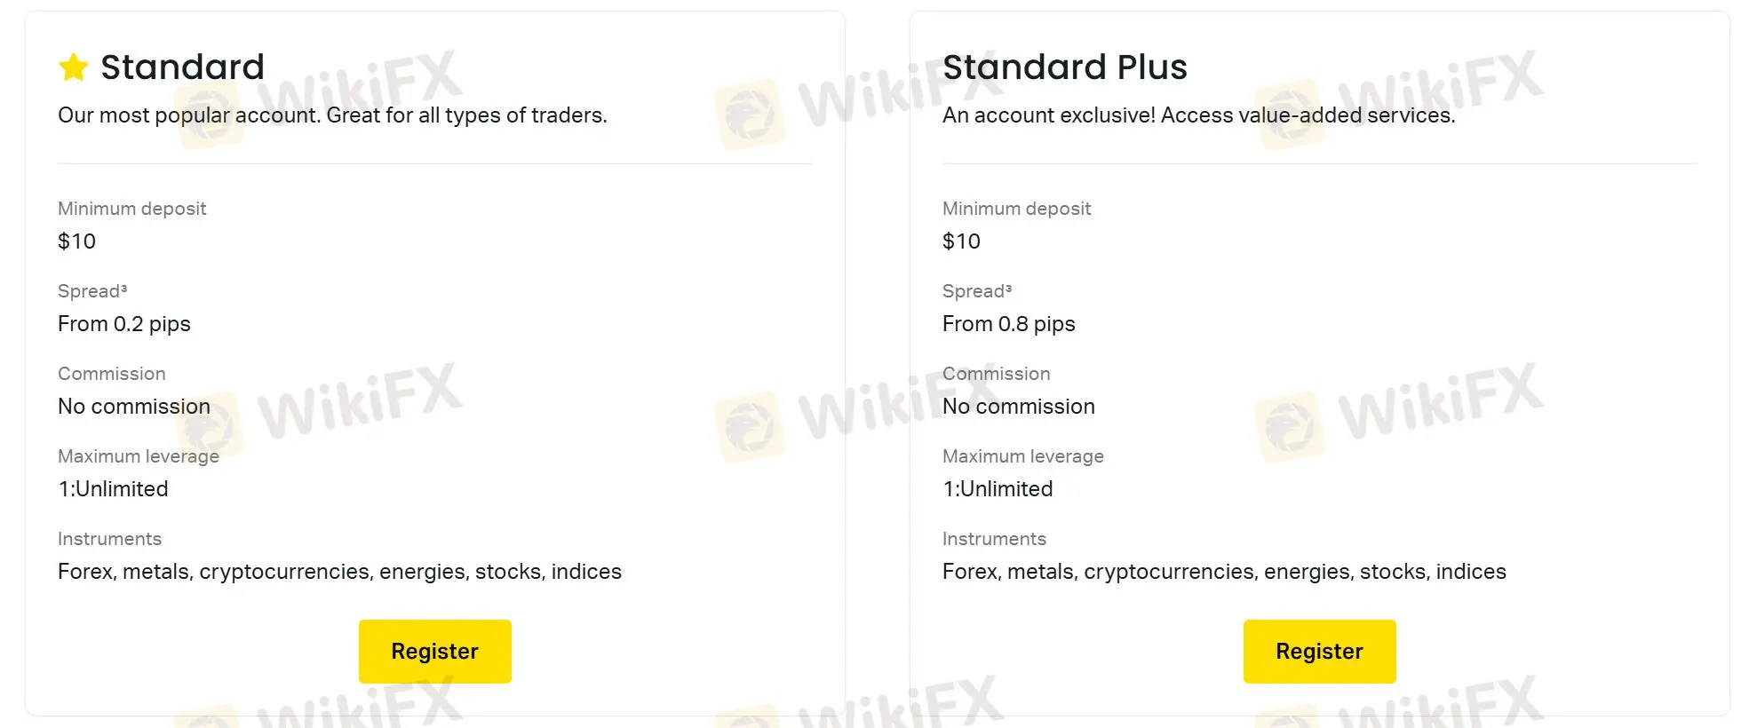Viewport: 1749px width, 728px height.
Task: Select the 'From 0.2 pips' spread value
Action: [x=124, y=324]
